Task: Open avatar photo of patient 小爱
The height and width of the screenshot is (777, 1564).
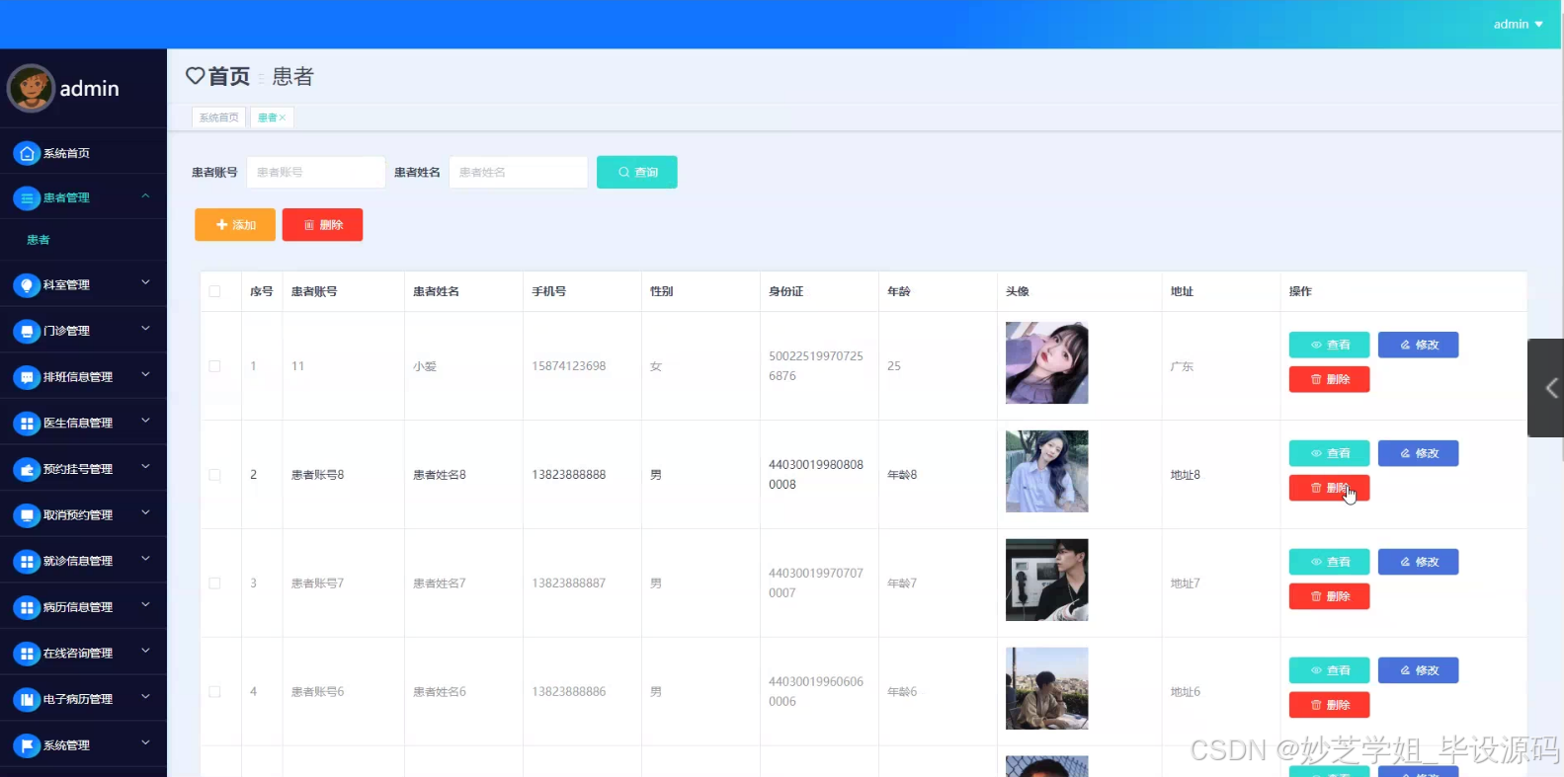Action: tap(1046, 362)
